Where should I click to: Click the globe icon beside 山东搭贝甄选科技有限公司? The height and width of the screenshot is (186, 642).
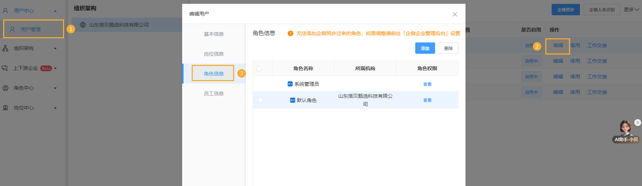point(83,25)
